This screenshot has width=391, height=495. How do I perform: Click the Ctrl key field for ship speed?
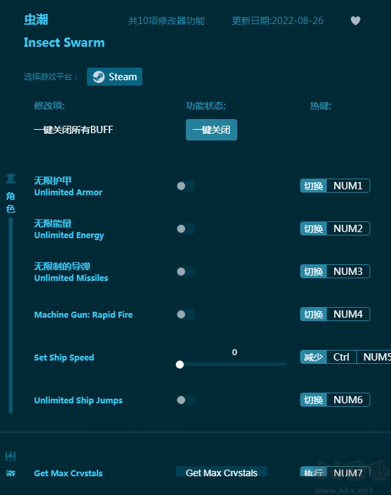(342, 357)
